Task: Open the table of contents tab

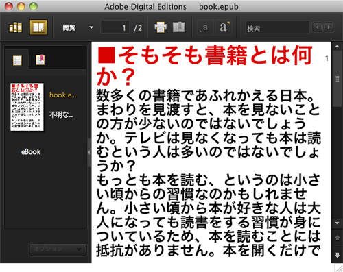Action: tap(17, 60)
